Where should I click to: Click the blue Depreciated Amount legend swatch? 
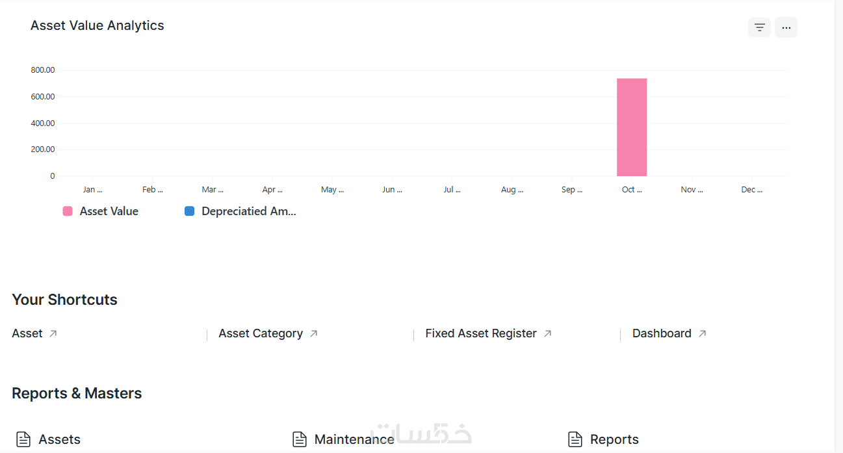coord(190,211)
